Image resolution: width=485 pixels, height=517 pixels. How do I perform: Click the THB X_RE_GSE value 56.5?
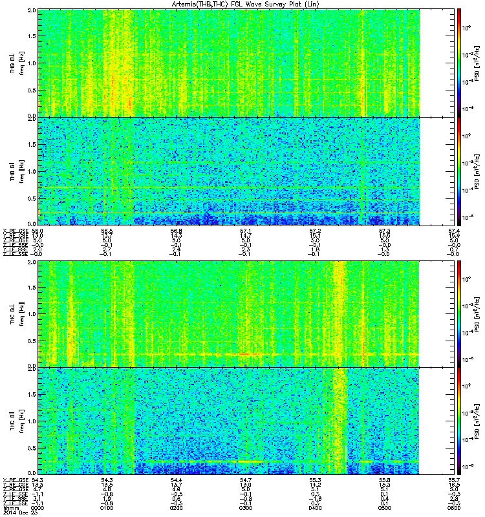pyautogui.click(x=107, y=231)
